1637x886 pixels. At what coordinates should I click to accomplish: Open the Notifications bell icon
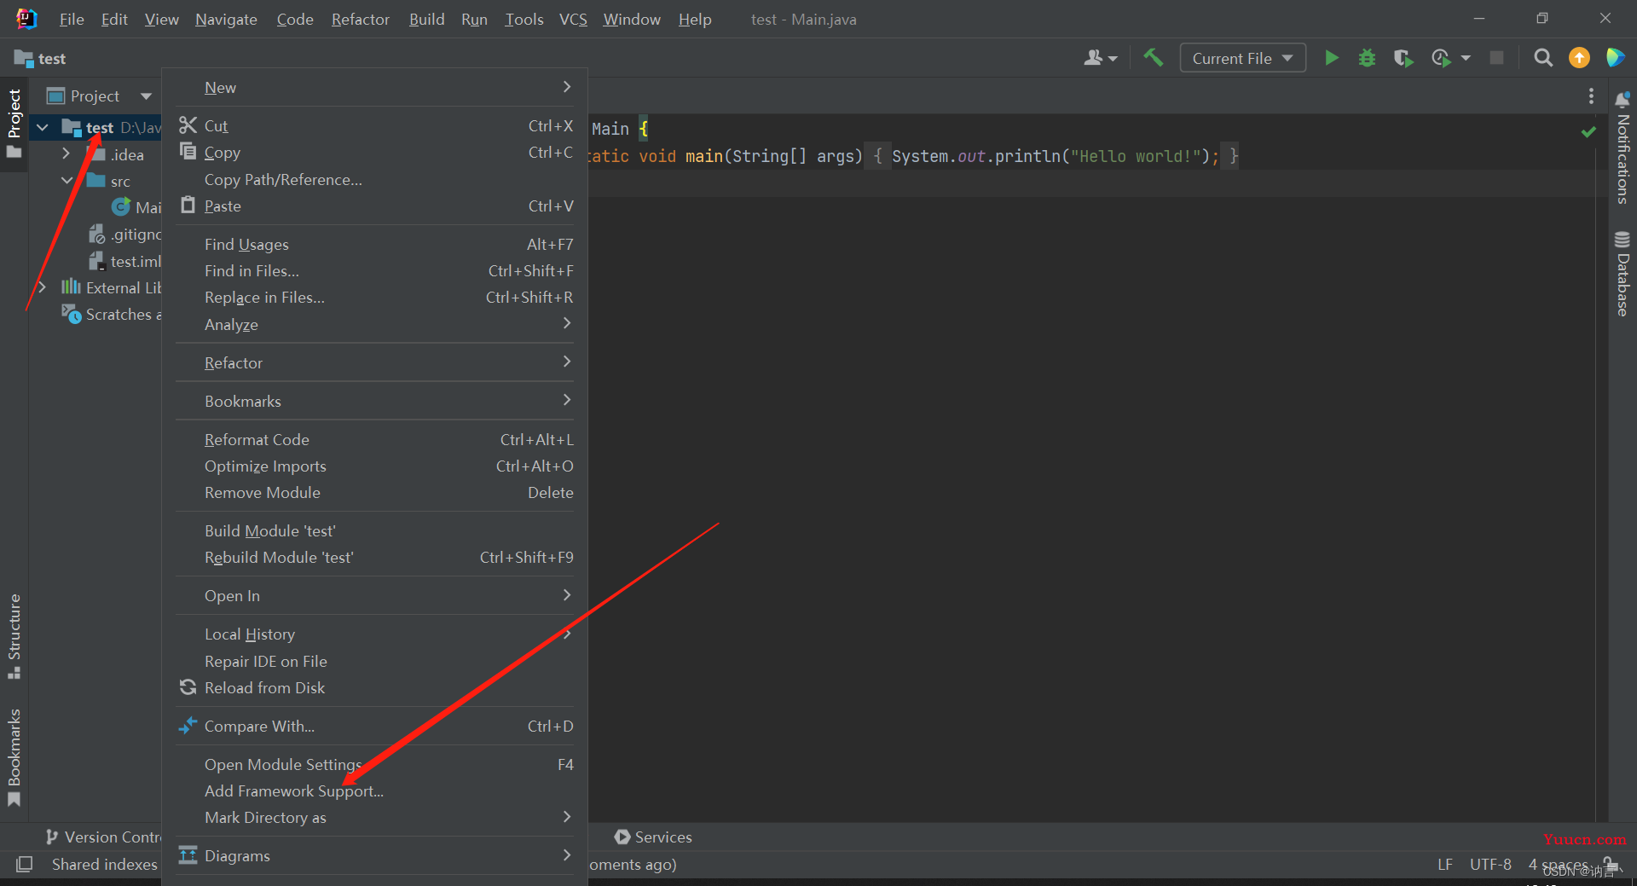point(1623,100)
